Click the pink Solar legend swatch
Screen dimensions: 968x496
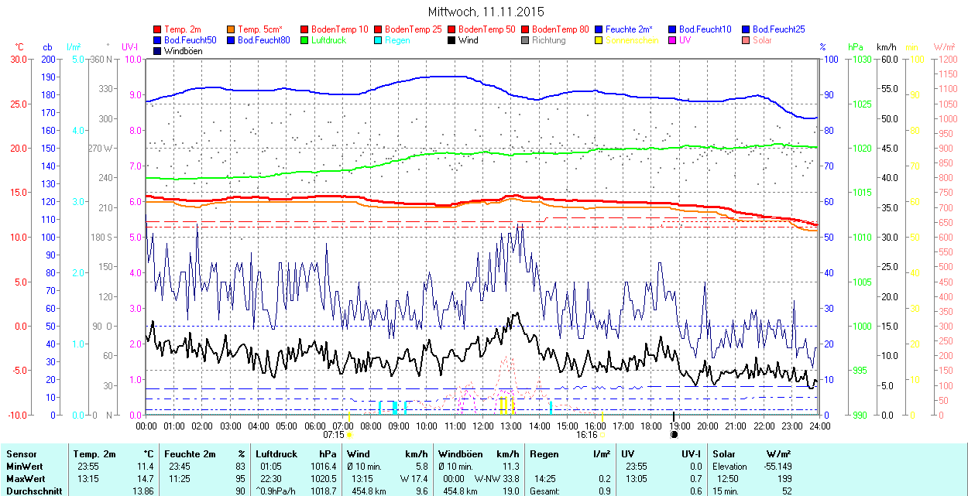pos(747,40)
